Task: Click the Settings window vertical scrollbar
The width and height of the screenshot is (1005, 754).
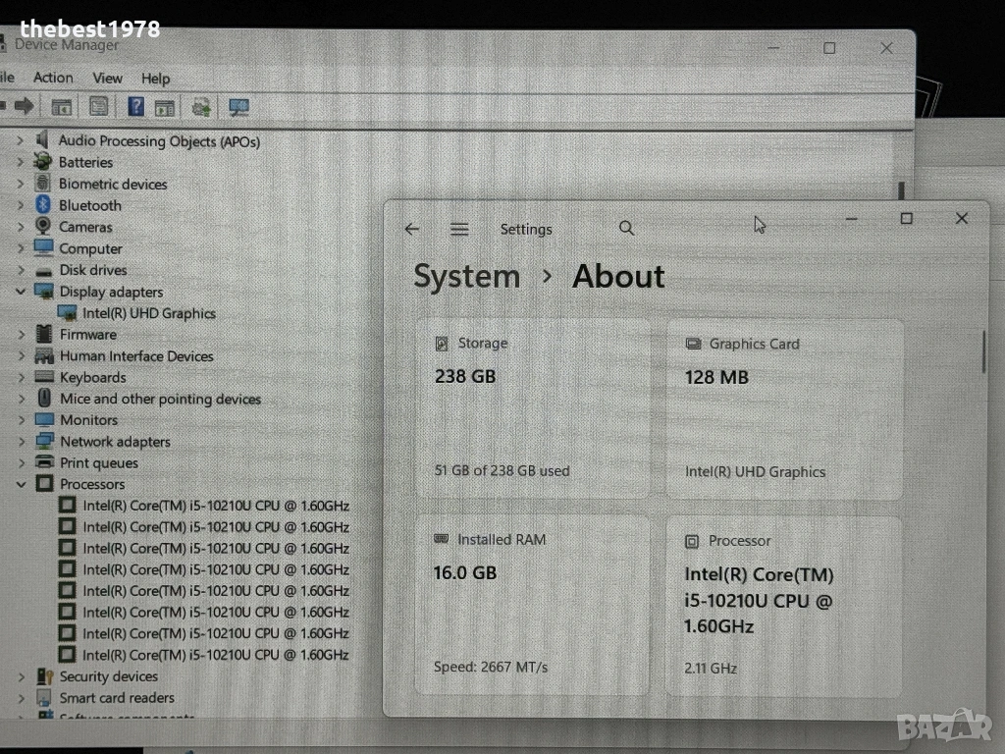Action: tap(982, 351)
